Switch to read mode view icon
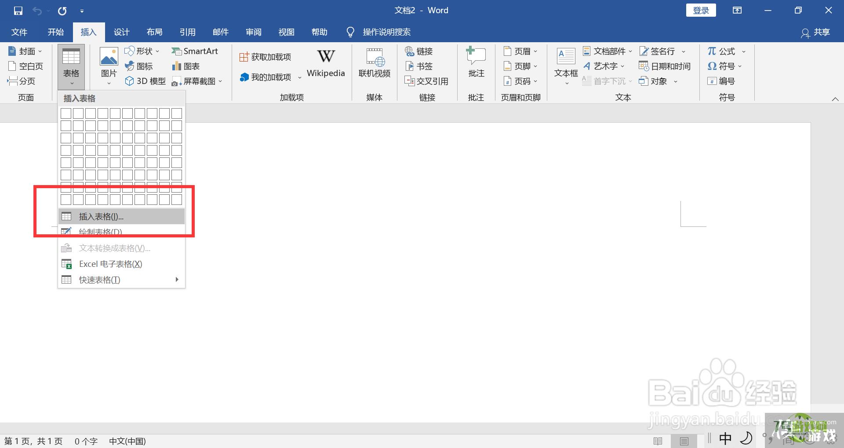This screenshot has width=844, height=448. click(x=658, y=441)
